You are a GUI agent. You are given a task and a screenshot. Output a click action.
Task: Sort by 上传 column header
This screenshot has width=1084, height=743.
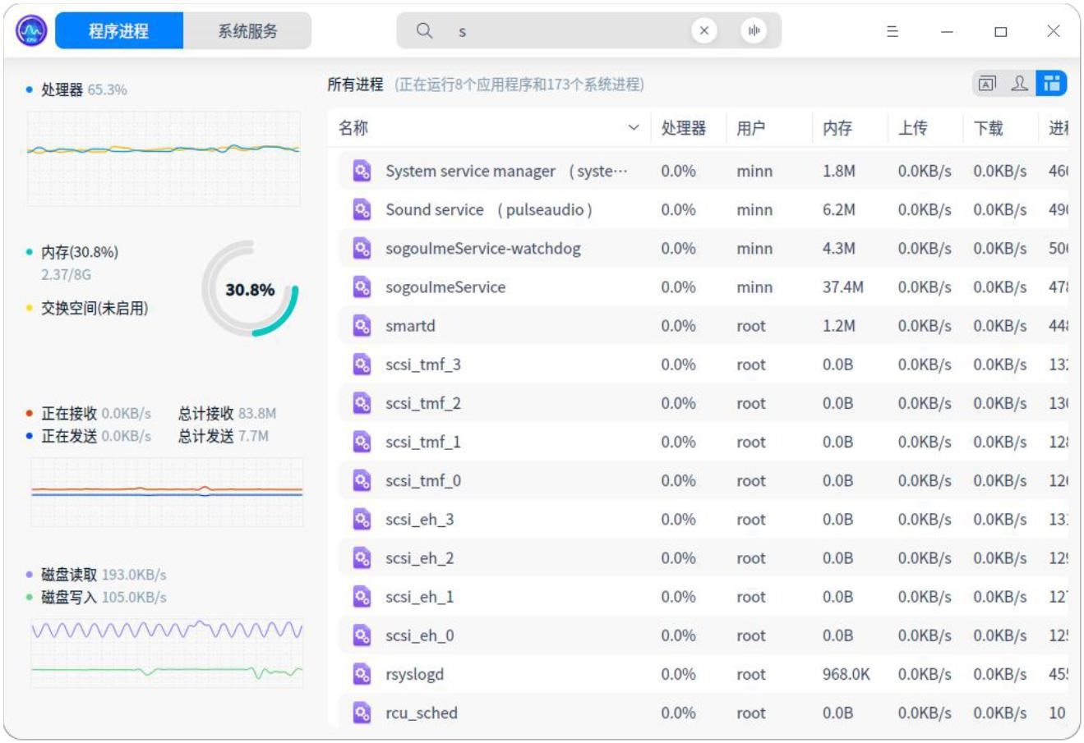tap(913, 128)
